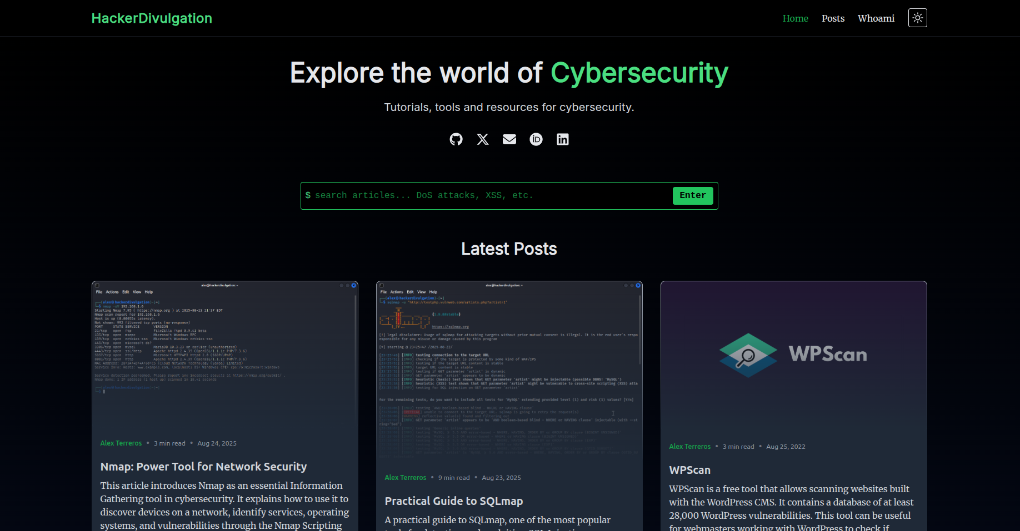Click Alex Terreros author on WPScan post
The image size is (1020, 531).
pos(689,447)
